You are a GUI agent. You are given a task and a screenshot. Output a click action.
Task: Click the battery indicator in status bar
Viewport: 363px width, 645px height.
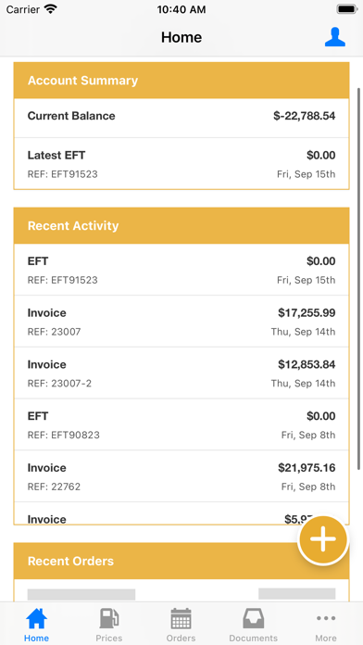(x=347, y=9)
